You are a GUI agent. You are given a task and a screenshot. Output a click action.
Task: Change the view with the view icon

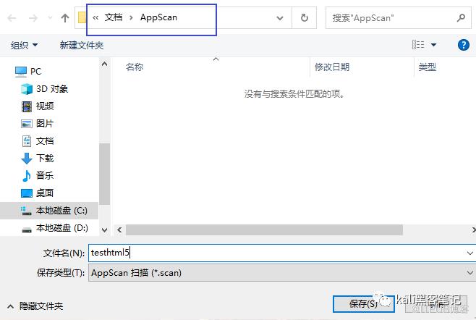(x=418, y=45)
